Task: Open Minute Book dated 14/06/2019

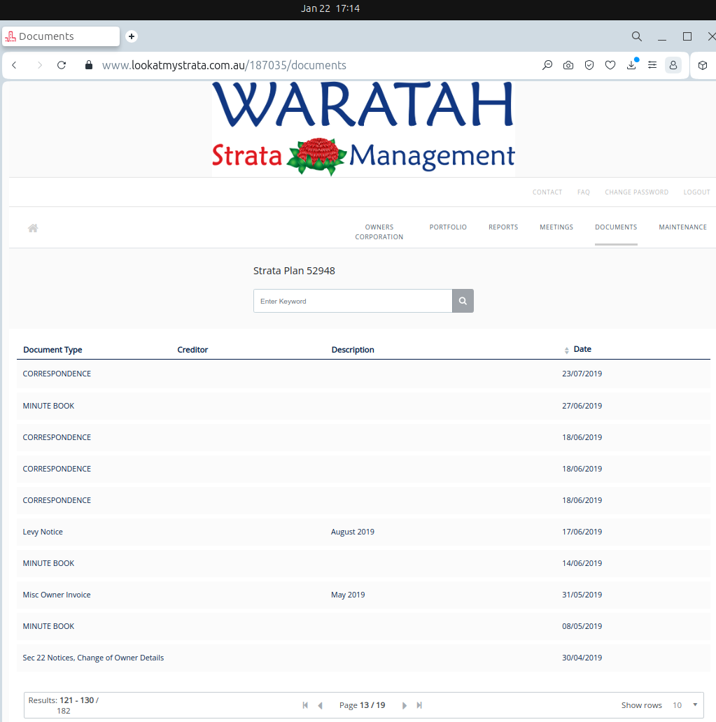Action: coord(363,563)
